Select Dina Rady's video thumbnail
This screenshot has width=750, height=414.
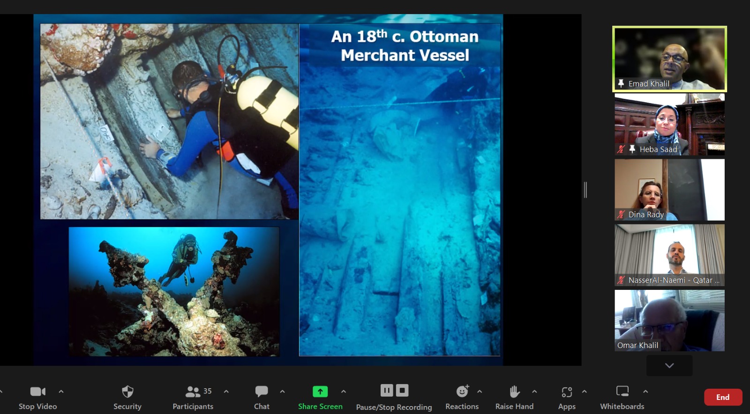669,190
